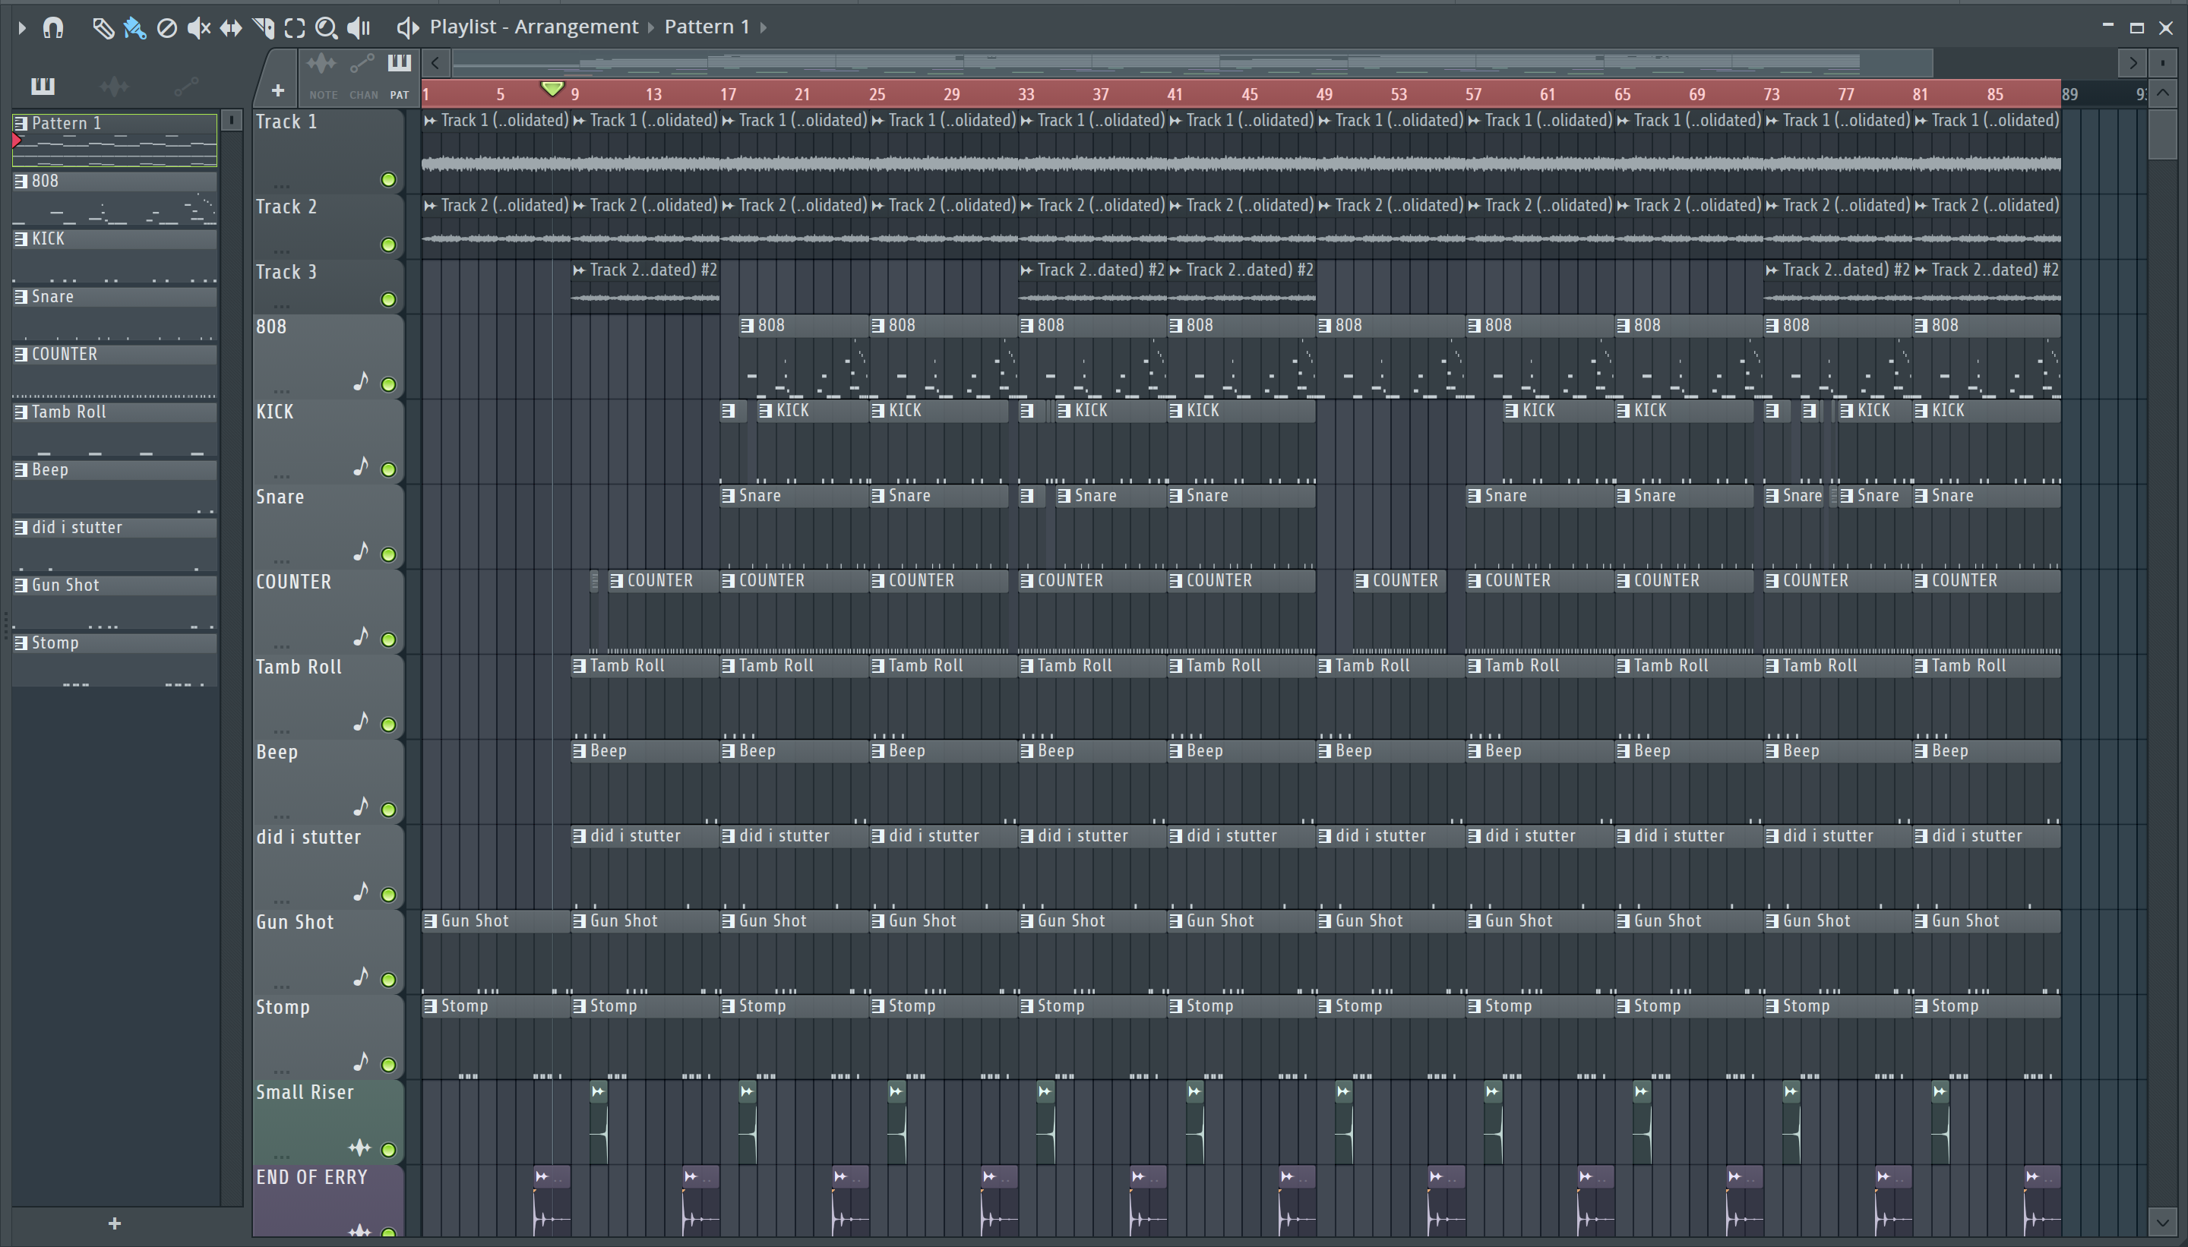This screenshot has height=1247, width=2188.
Task: Click the horizontal overview scrollbar
Action: [1192, 62]
